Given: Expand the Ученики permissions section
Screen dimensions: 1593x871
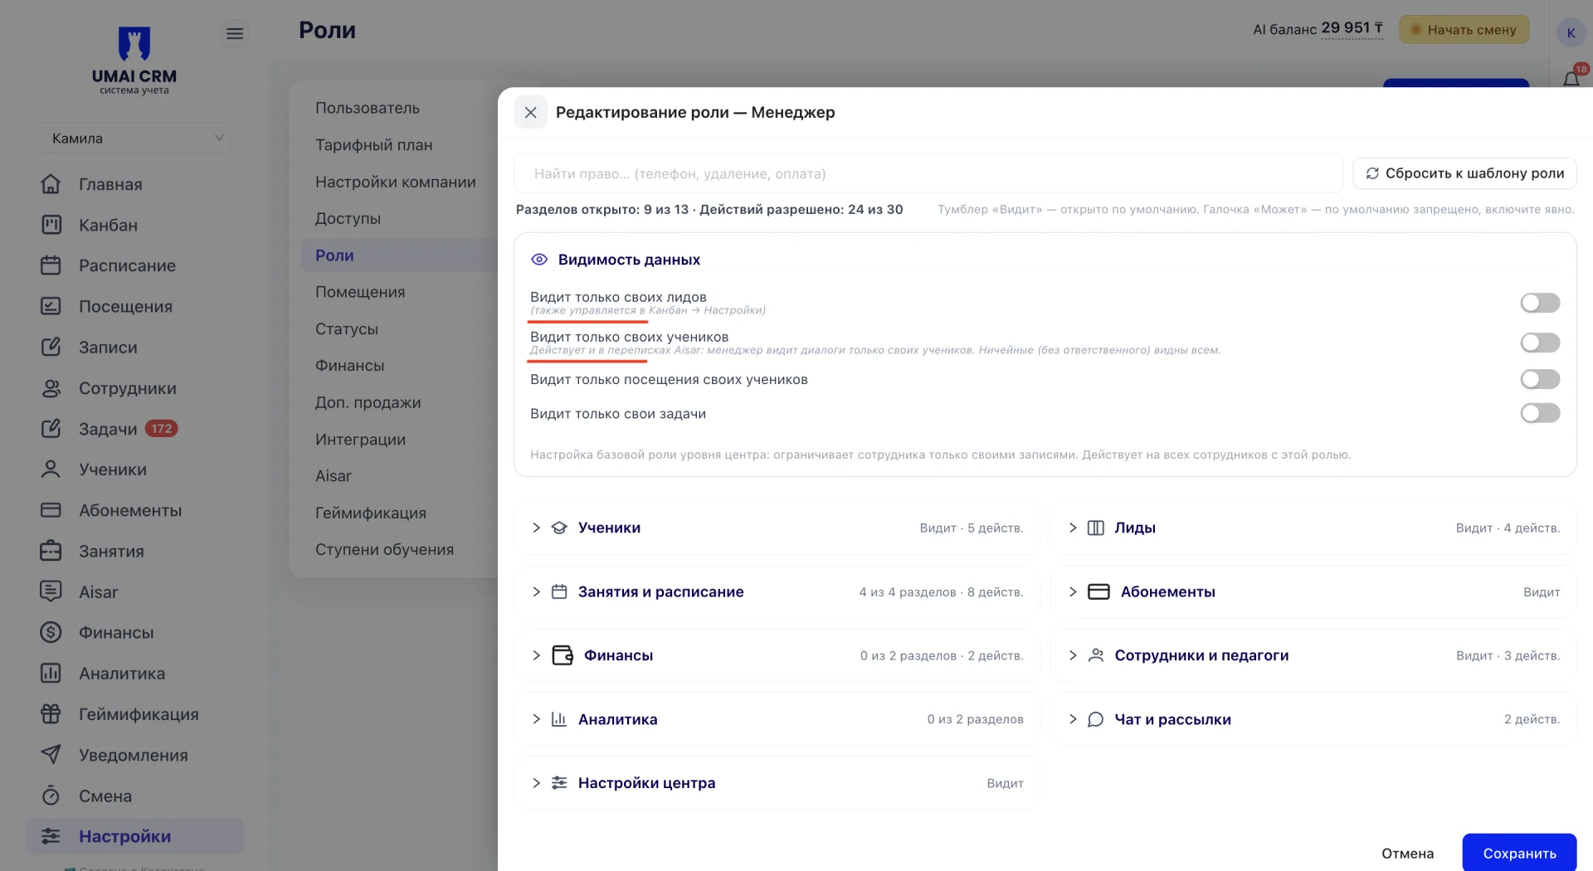Looking at the screenshot, I should pos(777,528).
